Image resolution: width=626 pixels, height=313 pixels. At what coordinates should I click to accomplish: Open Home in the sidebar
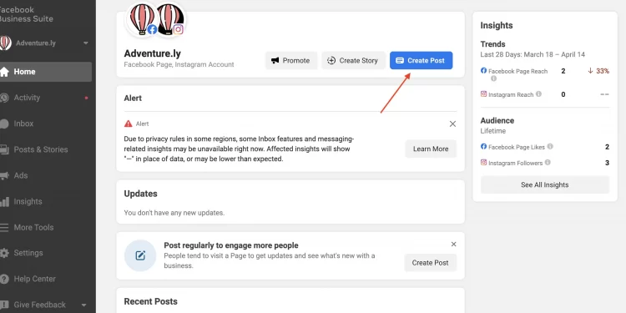(x=45, y=72)
